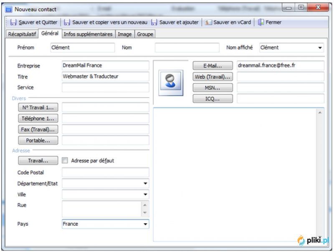Click the empty Nom input field
Image resolution: width=334 pixels, height=252 pixels.
click(187, 48)
